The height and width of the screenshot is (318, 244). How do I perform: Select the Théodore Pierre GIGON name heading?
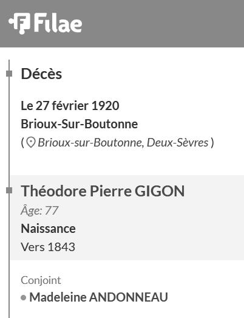click(x=103, y=191)
